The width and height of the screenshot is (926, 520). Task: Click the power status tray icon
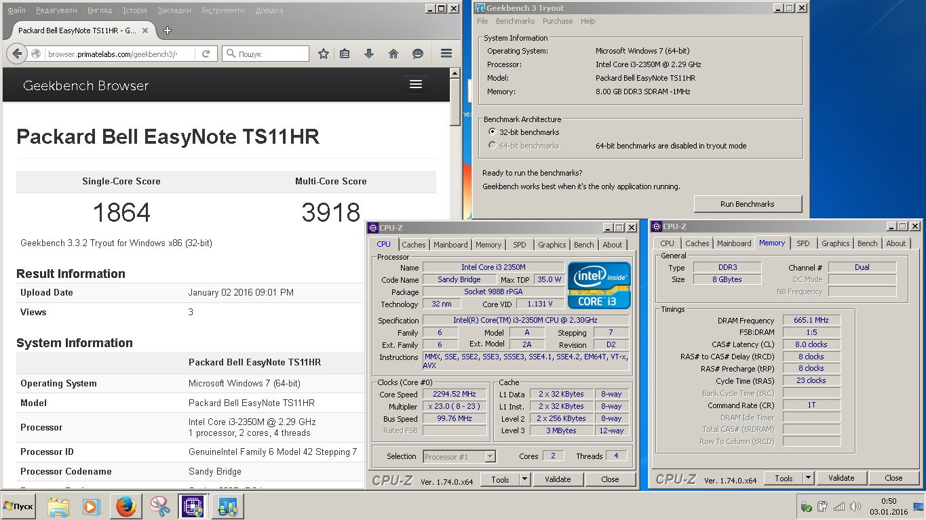click(x=806, y=506)
